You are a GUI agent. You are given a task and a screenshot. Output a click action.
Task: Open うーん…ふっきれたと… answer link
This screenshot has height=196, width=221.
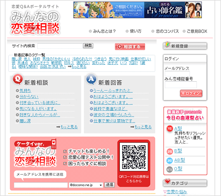point(113,91)
